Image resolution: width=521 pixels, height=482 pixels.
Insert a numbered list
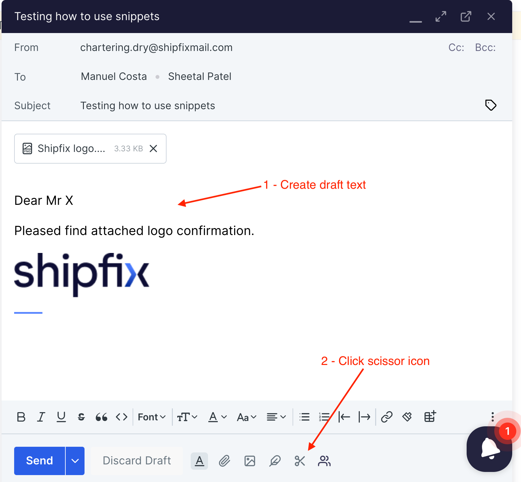click(324, 417)
